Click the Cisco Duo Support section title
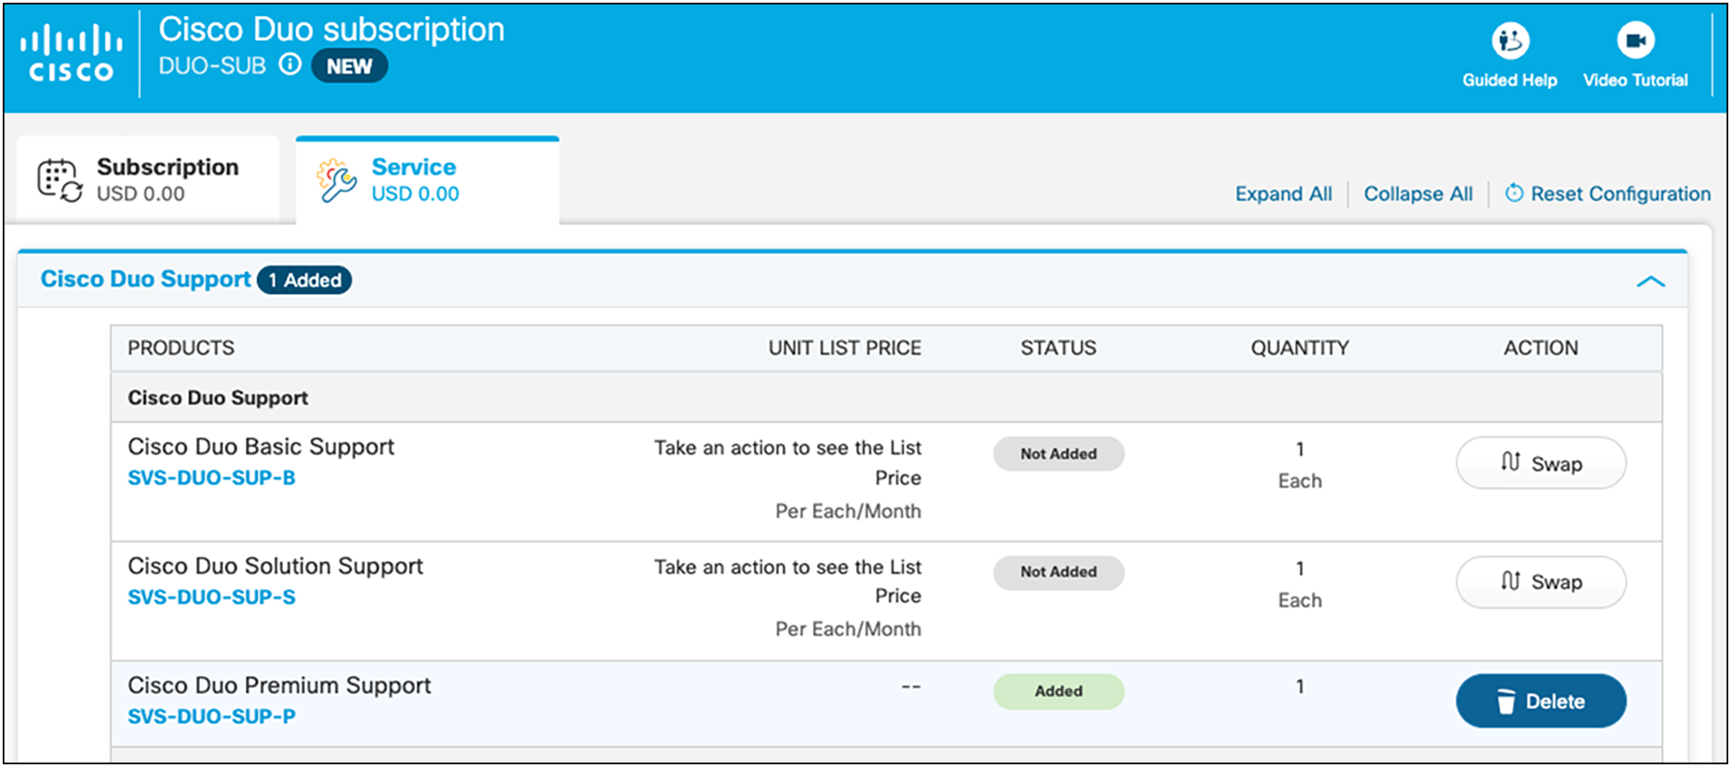 tap(145, 279)
